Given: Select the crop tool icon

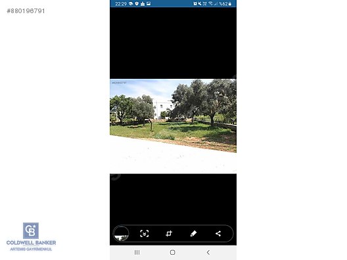Looking at the screenshot, I should click(169, 234).
